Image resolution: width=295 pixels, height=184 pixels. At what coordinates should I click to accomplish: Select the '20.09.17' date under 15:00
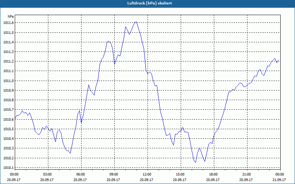(x=180, y=180)
